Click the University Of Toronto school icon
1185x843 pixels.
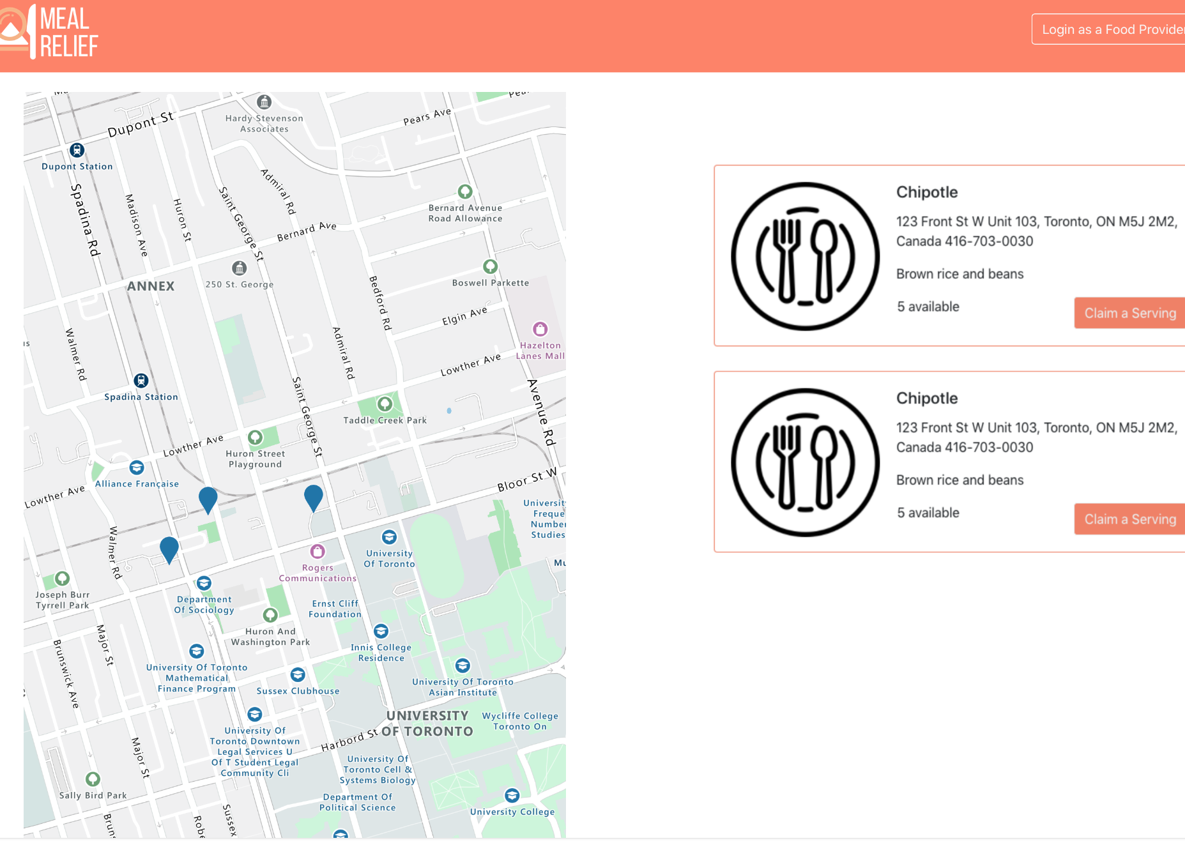(389, 537)
